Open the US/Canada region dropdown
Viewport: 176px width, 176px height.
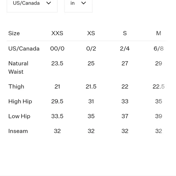pos(32,5)
